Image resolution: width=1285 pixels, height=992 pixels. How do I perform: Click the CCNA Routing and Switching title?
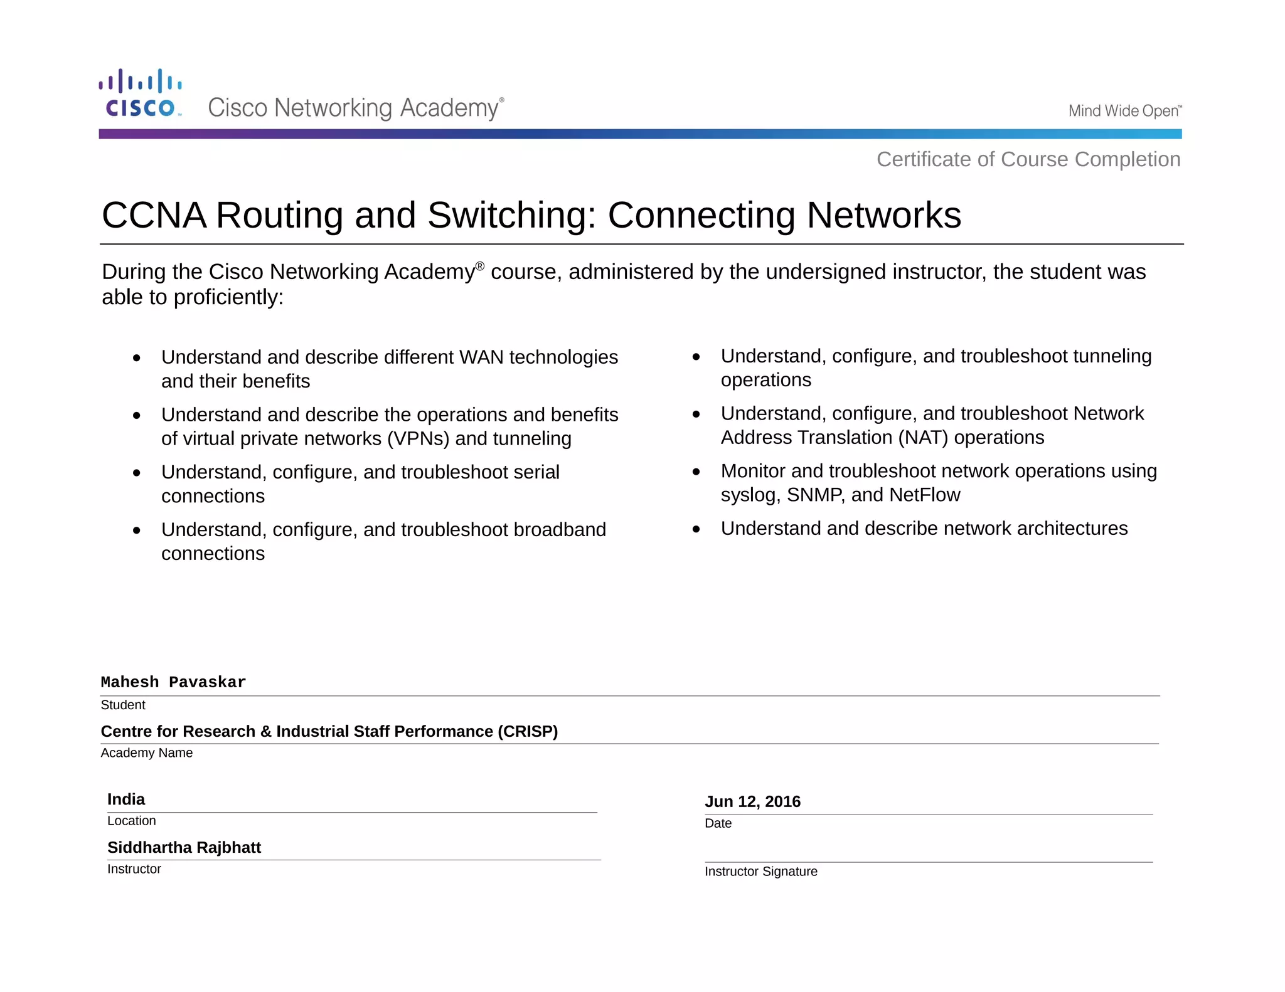coord(531,215)
